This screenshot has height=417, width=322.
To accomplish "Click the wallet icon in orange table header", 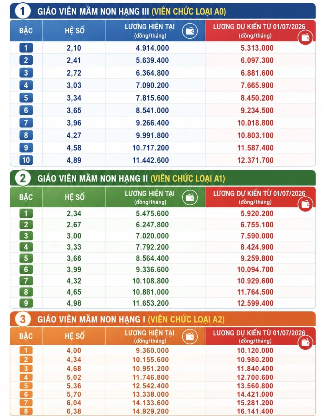I will [x=190, y=336].
